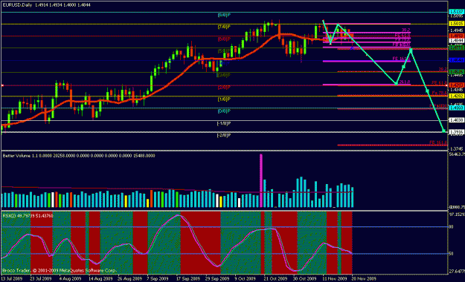Click the yellow 1.4282 price tag
The image size is (465, 282).
tap(457, 96)
